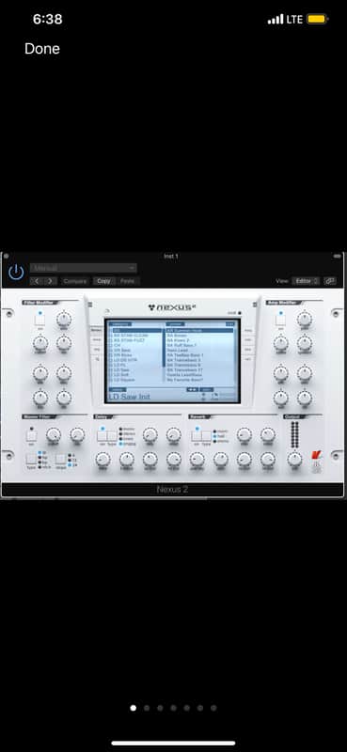
Task: Select the Mono delay type
Action: click(127, 429)
